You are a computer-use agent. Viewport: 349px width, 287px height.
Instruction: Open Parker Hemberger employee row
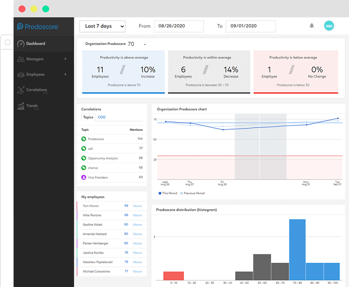112,243
